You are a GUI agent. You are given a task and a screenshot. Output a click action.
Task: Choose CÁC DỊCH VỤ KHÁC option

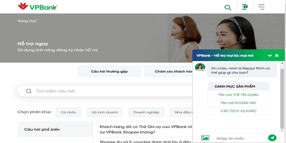(238, 111)
